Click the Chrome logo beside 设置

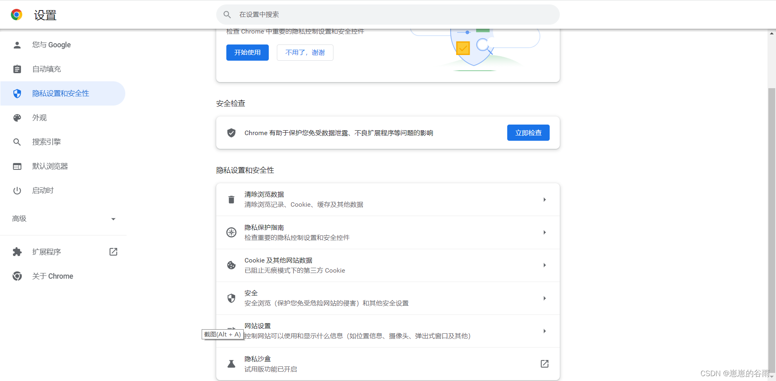click(17, 15)
